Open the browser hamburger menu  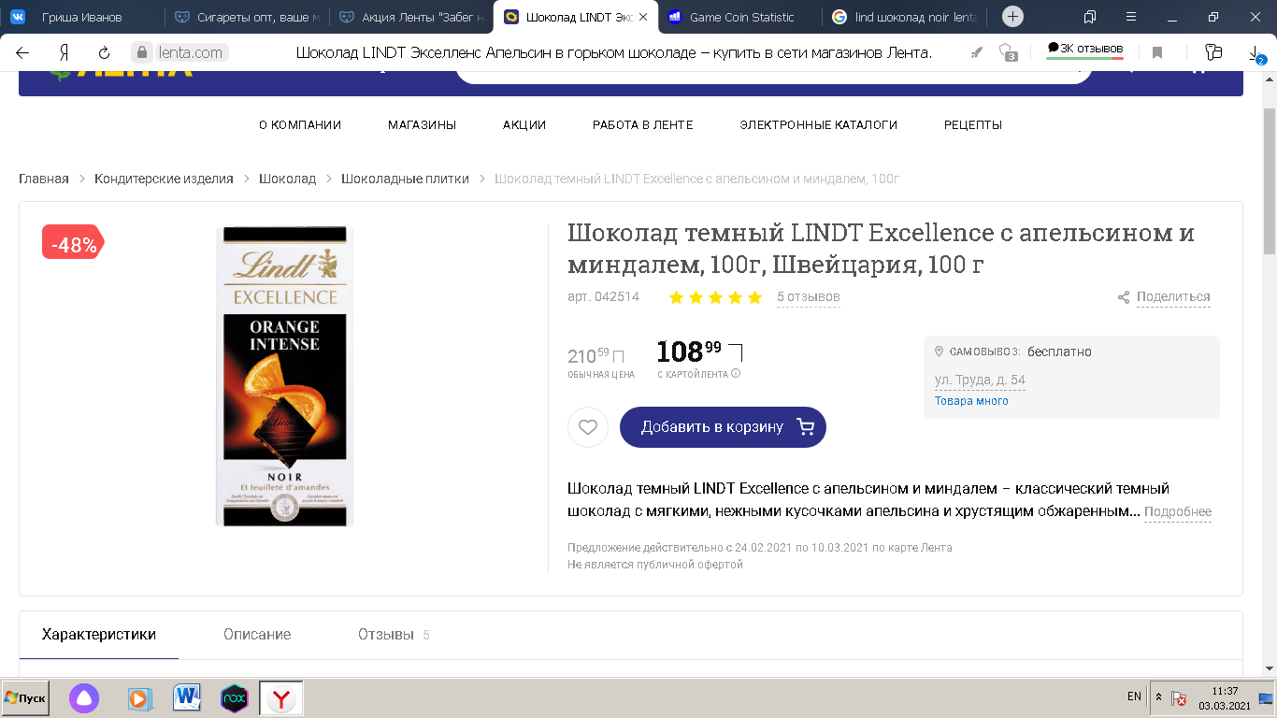click(1130, 17)
